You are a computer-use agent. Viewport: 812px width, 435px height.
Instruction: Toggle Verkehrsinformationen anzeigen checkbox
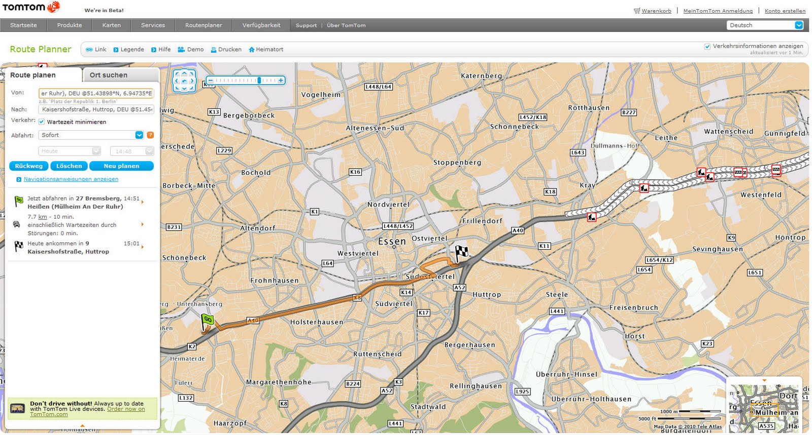point(707,47)
